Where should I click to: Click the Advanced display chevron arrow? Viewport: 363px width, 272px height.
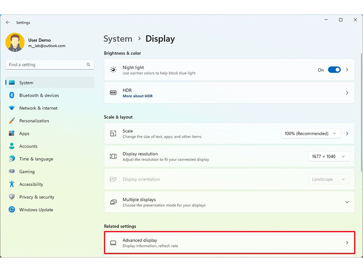coord(347,243)
